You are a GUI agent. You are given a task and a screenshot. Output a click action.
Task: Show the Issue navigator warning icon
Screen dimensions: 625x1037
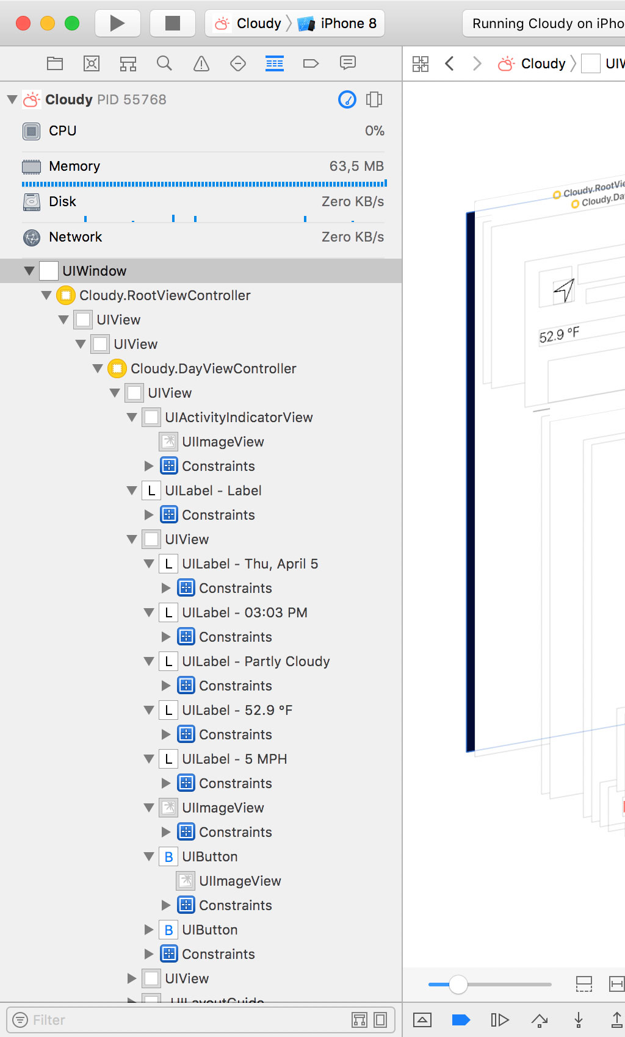(x=201, y=63)
